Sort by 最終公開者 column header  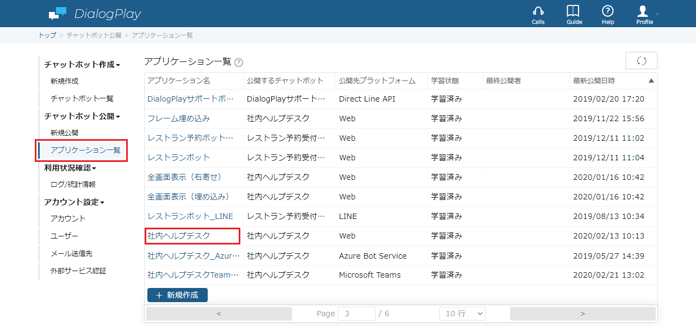(x=504, y=81)
